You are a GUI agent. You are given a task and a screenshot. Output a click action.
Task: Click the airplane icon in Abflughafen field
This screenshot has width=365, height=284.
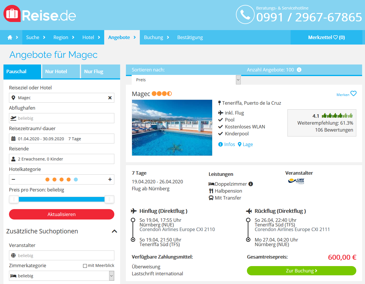13,118
